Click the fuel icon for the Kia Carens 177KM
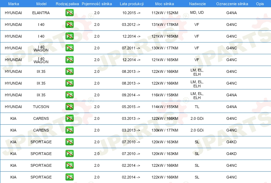271x183 pixels. (69, 130)
